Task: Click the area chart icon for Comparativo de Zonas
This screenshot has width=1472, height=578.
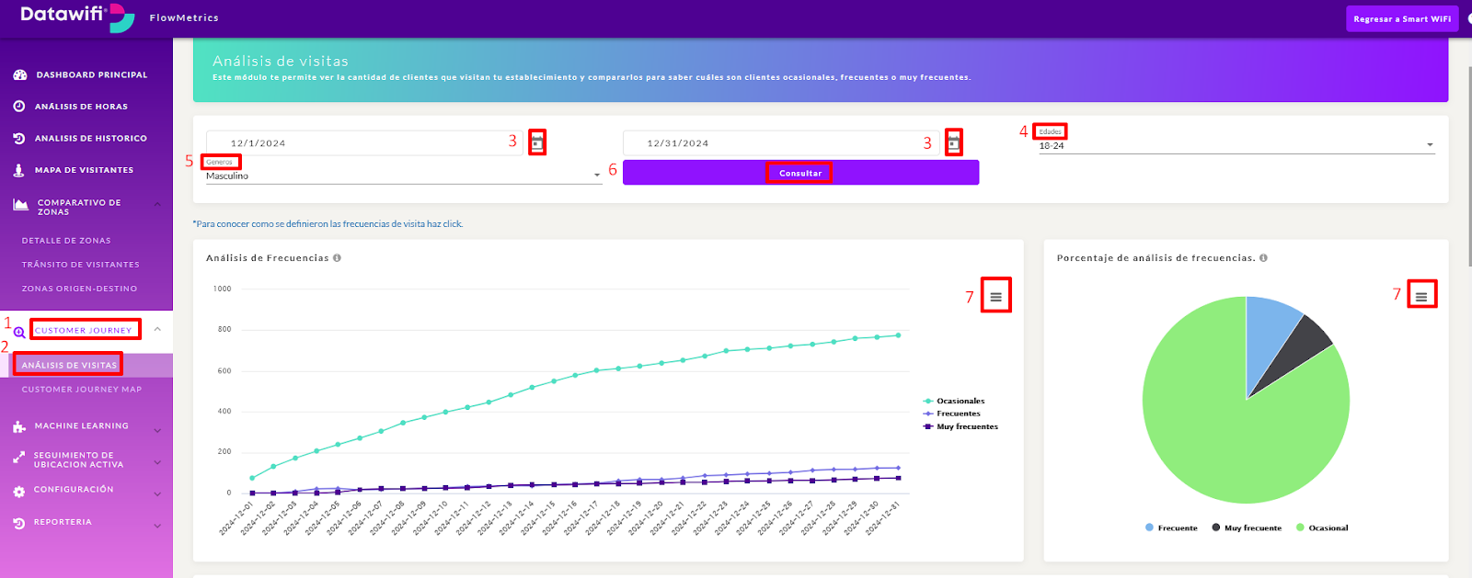Action: click(x=20, y=205)
